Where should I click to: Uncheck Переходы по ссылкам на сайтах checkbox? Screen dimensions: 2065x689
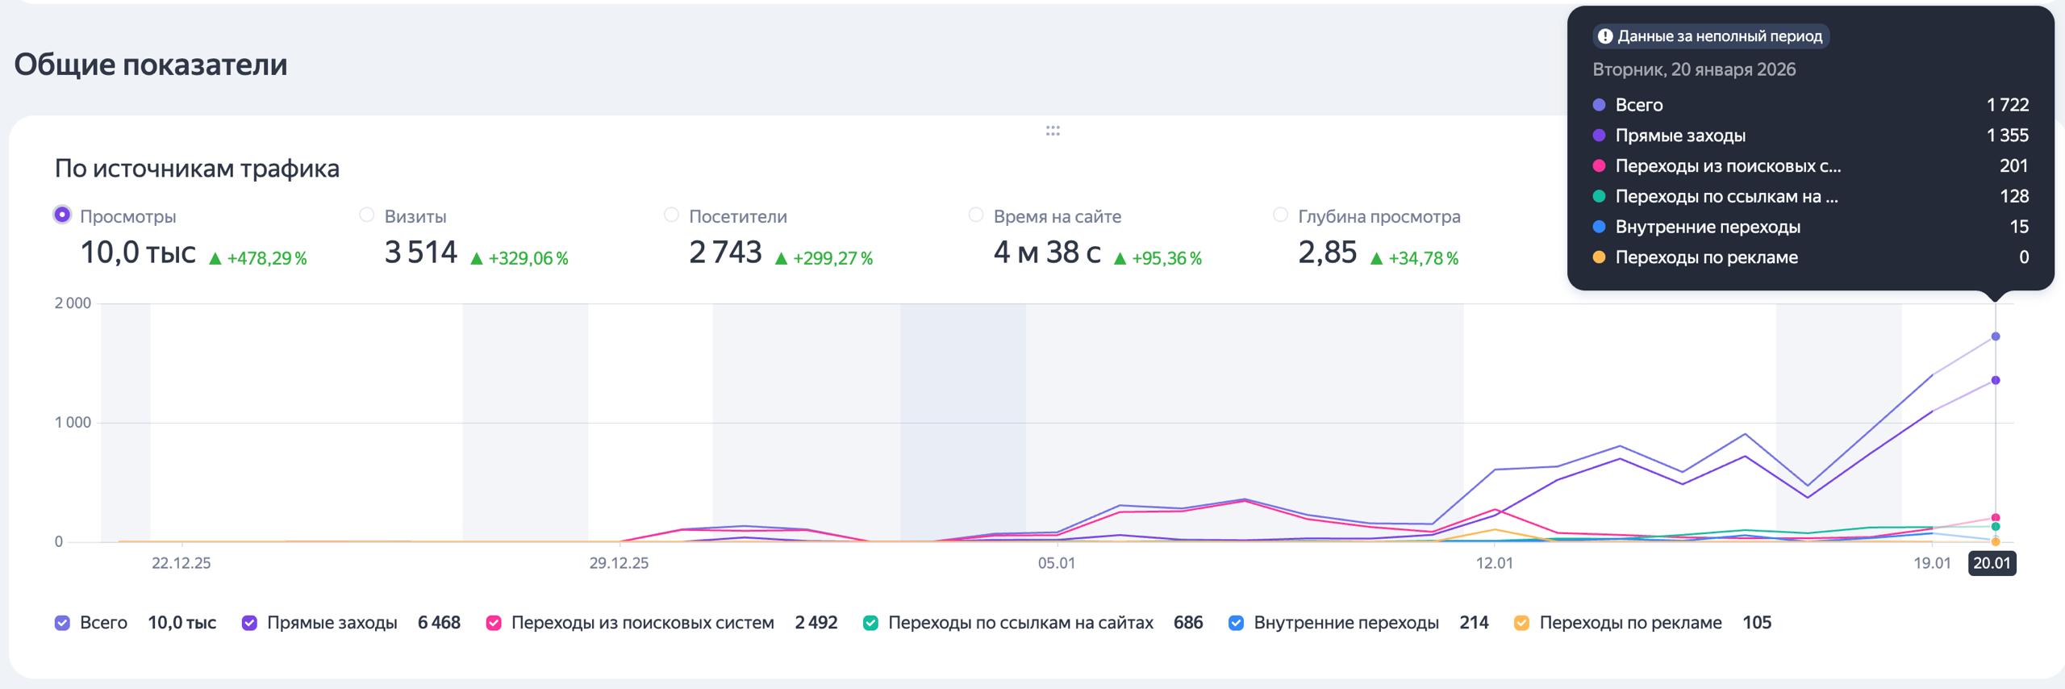click(870, 623)
